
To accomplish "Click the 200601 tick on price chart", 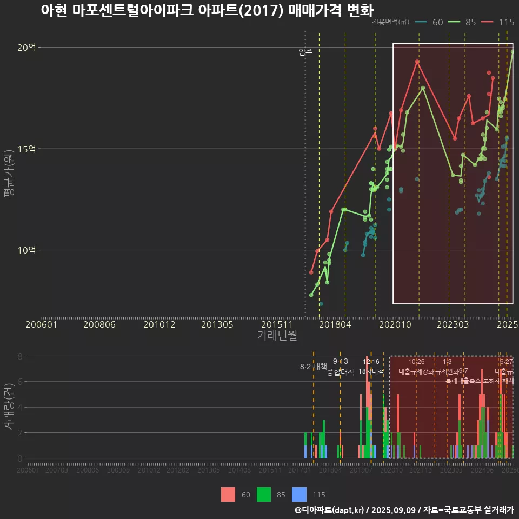I will click(x=42, y=324).
